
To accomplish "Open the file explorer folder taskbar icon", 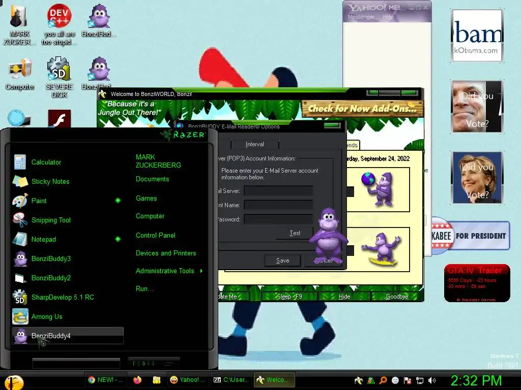I will pos(157,380).
